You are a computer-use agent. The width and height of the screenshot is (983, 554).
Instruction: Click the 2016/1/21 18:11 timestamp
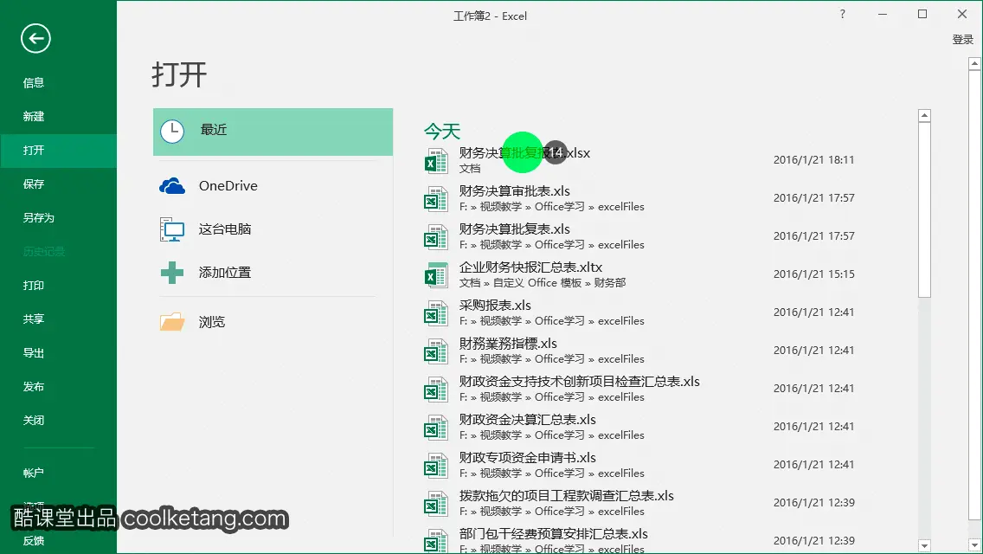click(813, 160)
